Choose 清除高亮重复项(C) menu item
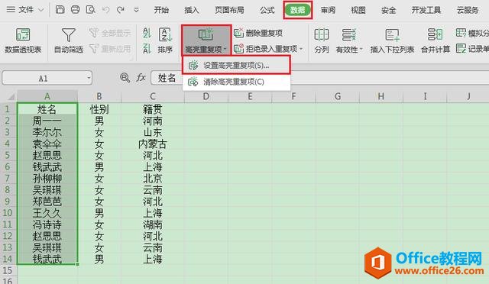 (236, 82)
